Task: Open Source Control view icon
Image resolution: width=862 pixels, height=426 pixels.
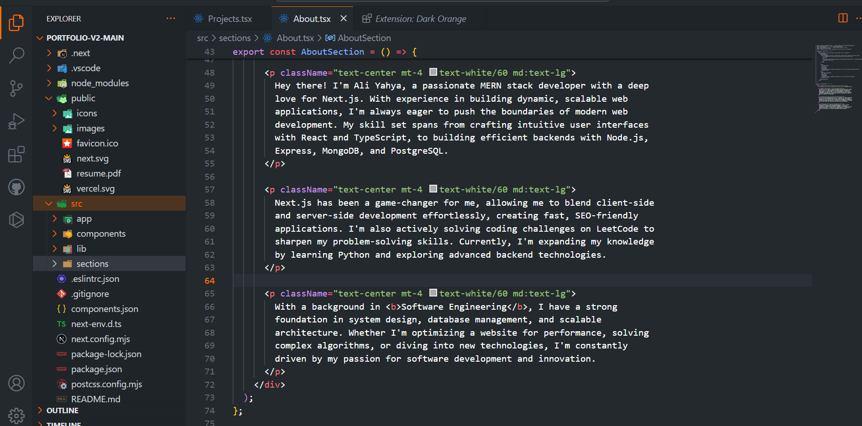Action: click(16, 88)
